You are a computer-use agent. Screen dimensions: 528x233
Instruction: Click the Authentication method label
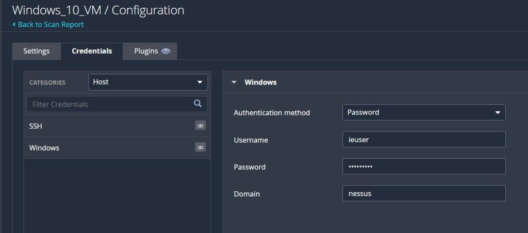coord(272,112)
